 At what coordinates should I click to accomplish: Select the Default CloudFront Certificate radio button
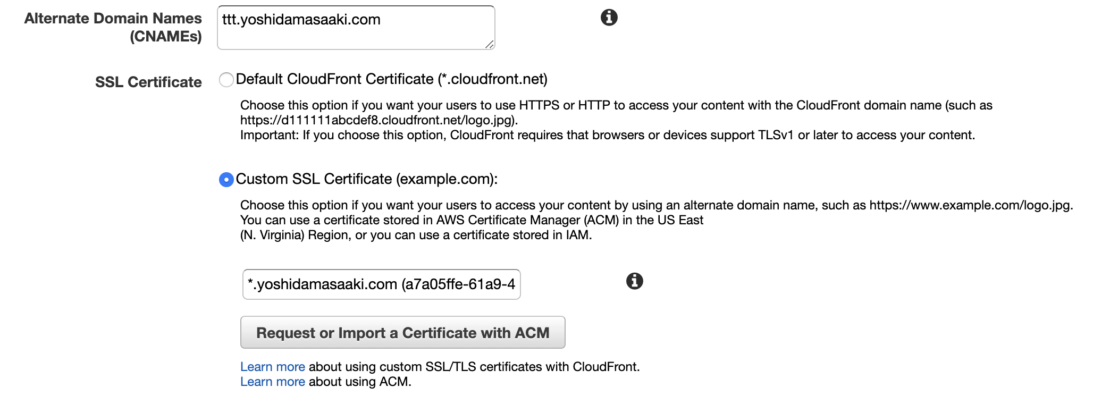tap(226, 80)
